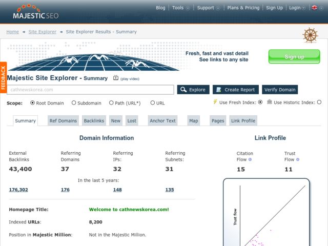Expand the language selector dropdown arrow

coord(321,8)
